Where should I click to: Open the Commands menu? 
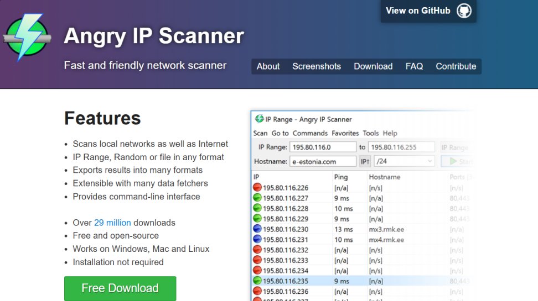tap(310, 133)
